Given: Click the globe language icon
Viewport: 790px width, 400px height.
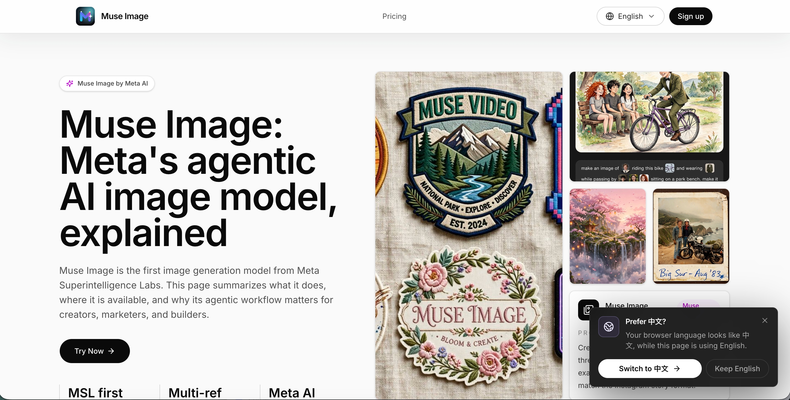Looking at the screenshot, I should click(610, 16).
